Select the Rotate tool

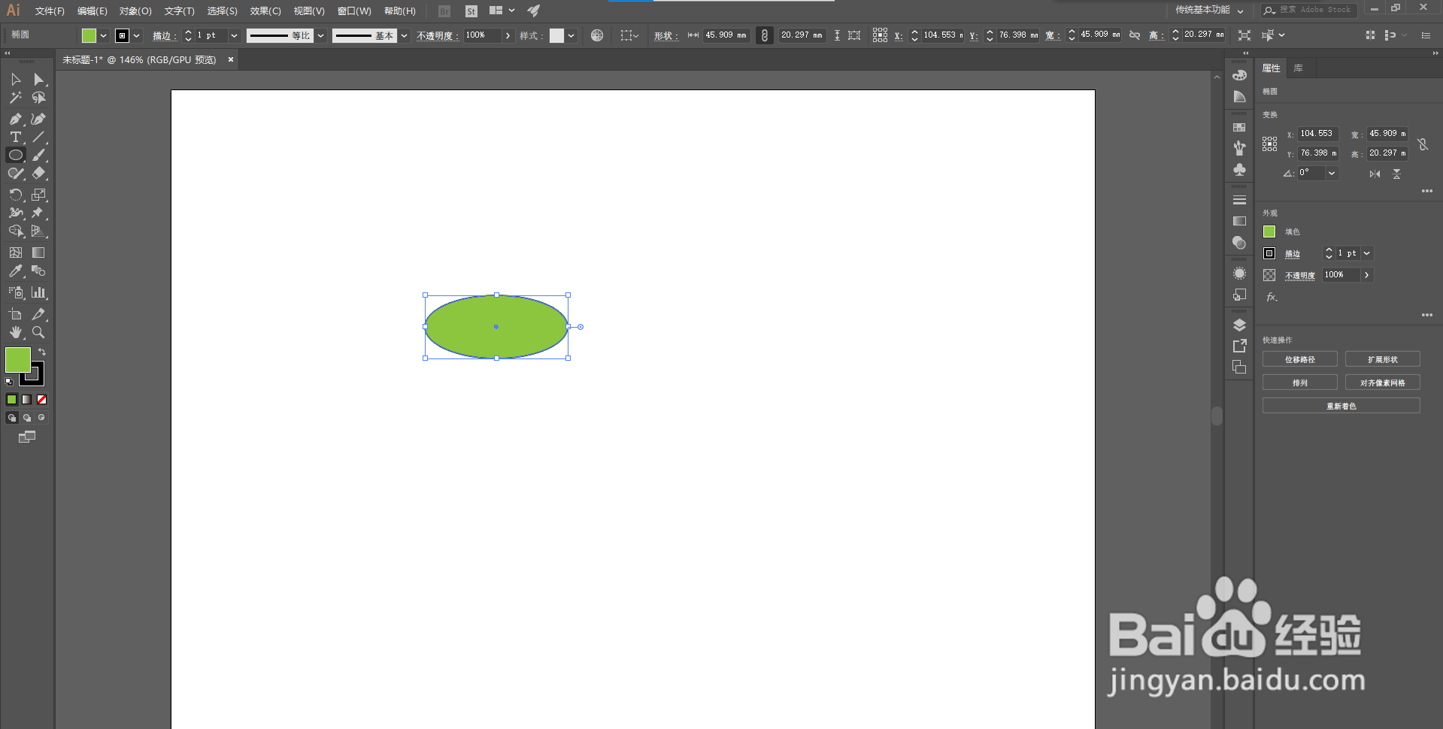coord(16,195)
